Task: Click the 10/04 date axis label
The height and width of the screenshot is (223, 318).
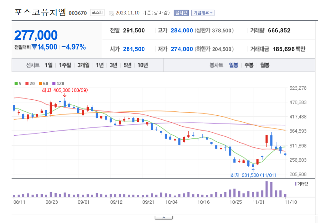Action: pos(171,202)
